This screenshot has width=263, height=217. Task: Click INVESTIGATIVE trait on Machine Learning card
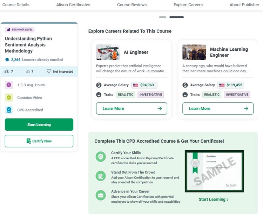237,95
